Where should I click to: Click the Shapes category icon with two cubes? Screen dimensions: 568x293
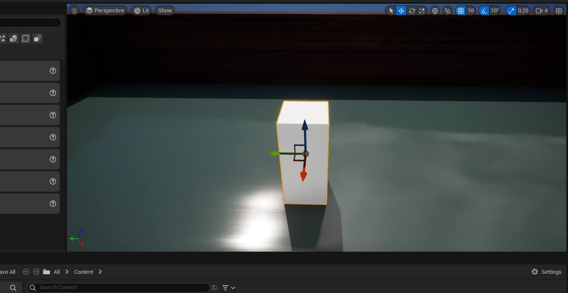pos(14,39)
